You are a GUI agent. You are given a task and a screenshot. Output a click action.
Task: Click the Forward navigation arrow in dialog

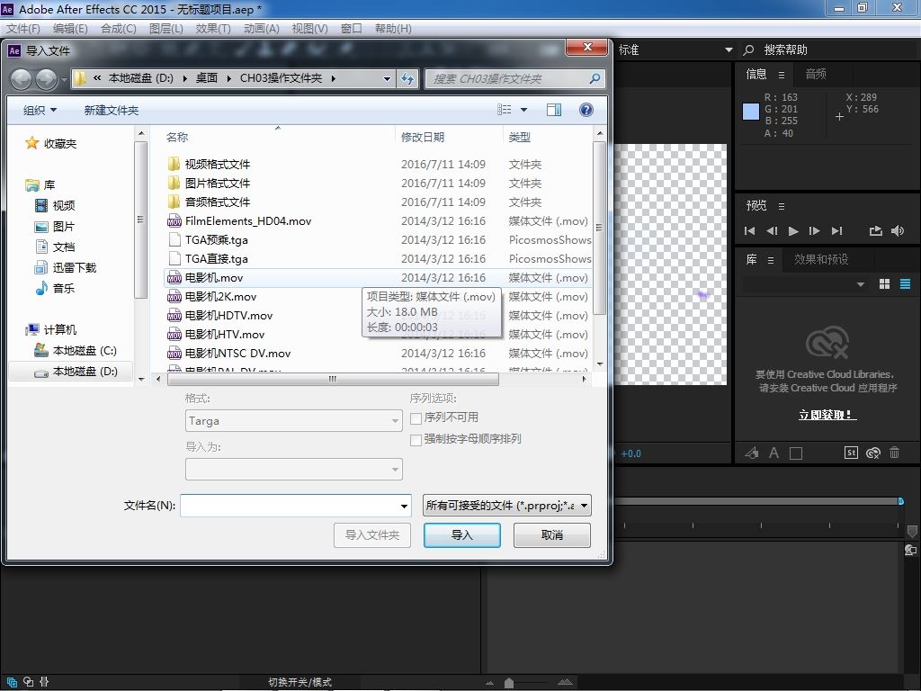(x=47, y=78)
